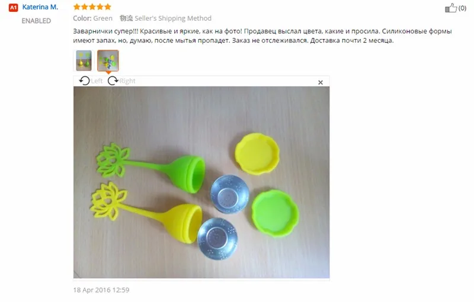Click the Seller's Shipping Method text
The image size is (474, 302).
tap(173, 18)
